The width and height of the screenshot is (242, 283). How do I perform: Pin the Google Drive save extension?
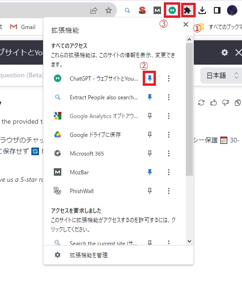pyautogui.click(x=149, y=134)
